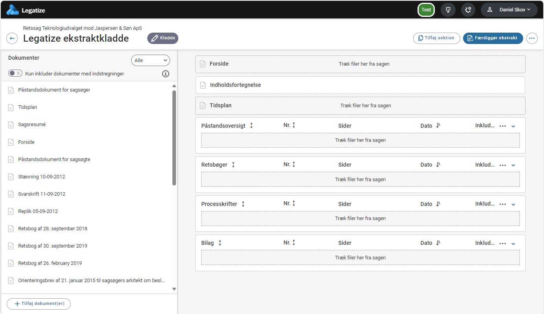The height and width of the screenshot is (314, 544).
Task: Click the Legatize logo icon
Action: click(13, 10)
